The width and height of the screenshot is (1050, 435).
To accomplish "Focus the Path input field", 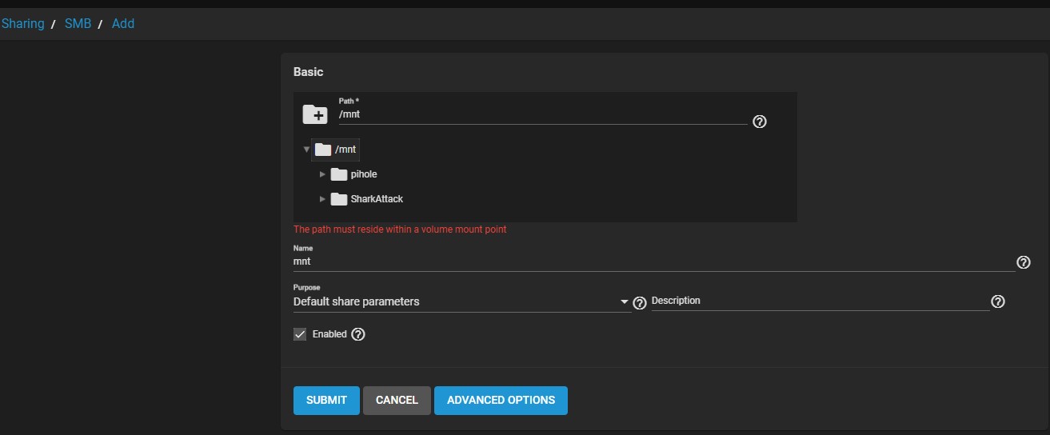I will click(x=542, y=115).
